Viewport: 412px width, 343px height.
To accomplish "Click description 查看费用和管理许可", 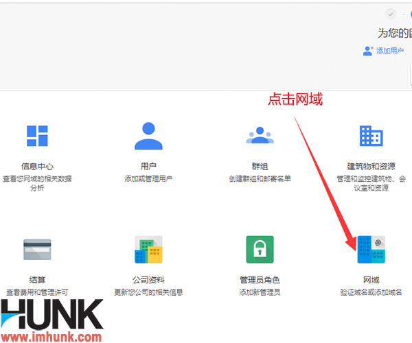I will pyautogui.click(x=37, y=292).
